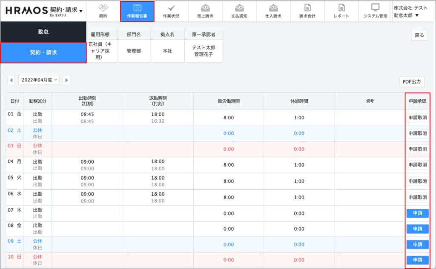This screenshot has width=436, height=269.
Task: Click the PDF出力 button
Action: [412, 81]
